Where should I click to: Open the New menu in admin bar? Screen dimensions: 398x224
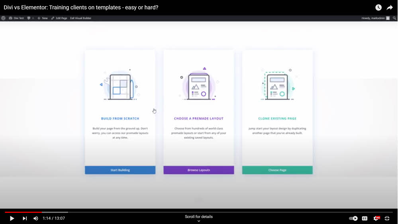click(43, 18)
